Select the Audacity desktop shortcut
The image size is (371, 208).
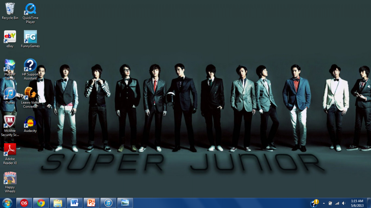coord(30,124)
